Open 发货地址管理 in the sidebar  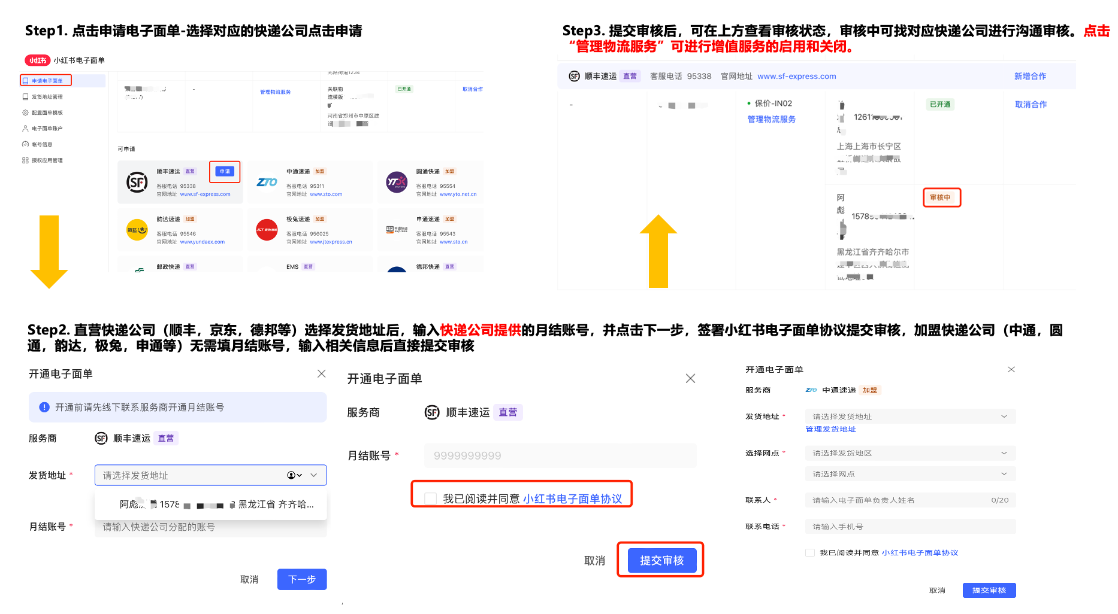[47, 96]
